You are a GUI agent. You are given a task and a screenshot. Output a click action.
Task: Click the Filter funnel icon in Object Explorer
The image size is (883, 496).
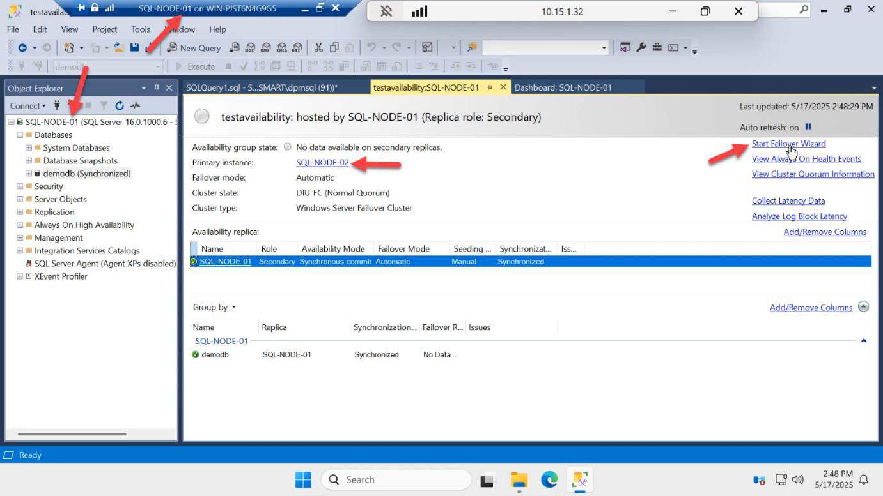click(104, 106)
